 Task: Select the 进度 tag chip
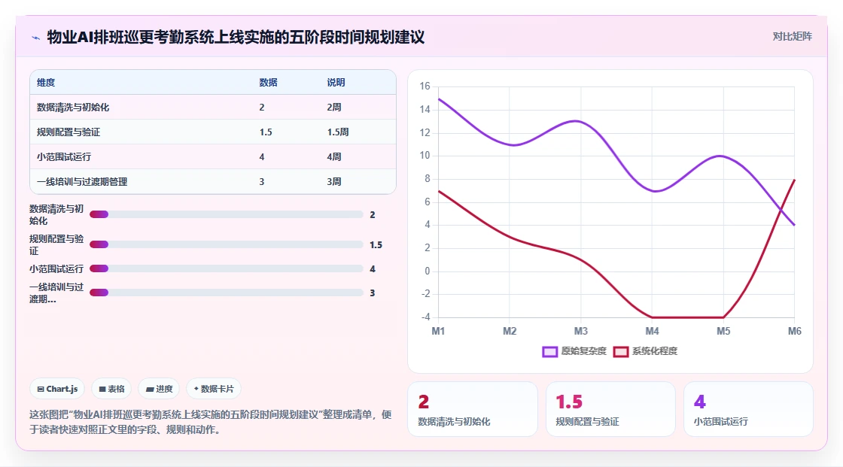[159, 389]
